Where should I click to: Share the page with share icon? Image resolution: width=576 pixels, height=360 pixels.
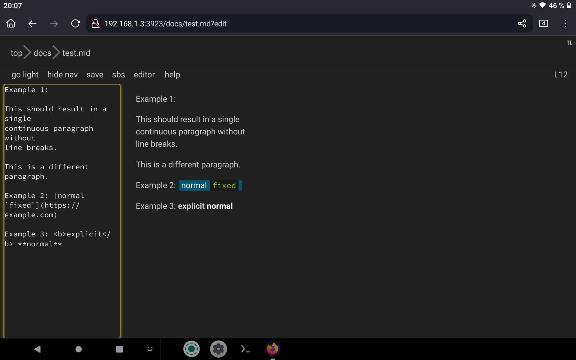[522, 23]
